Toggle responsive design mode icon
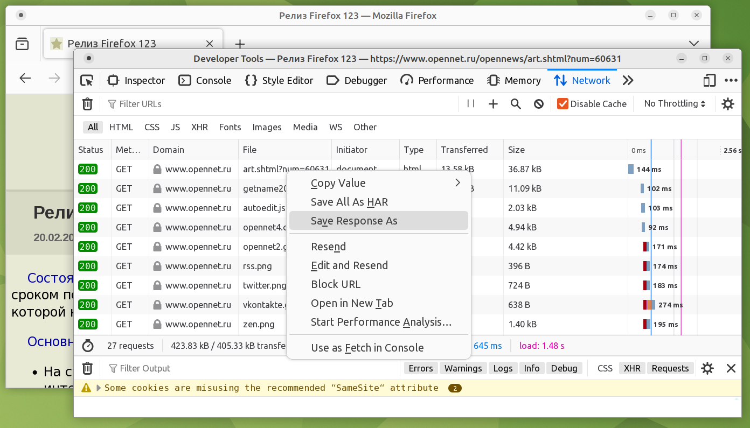Screen dimensions: 750x428 [x=710, y=81]
